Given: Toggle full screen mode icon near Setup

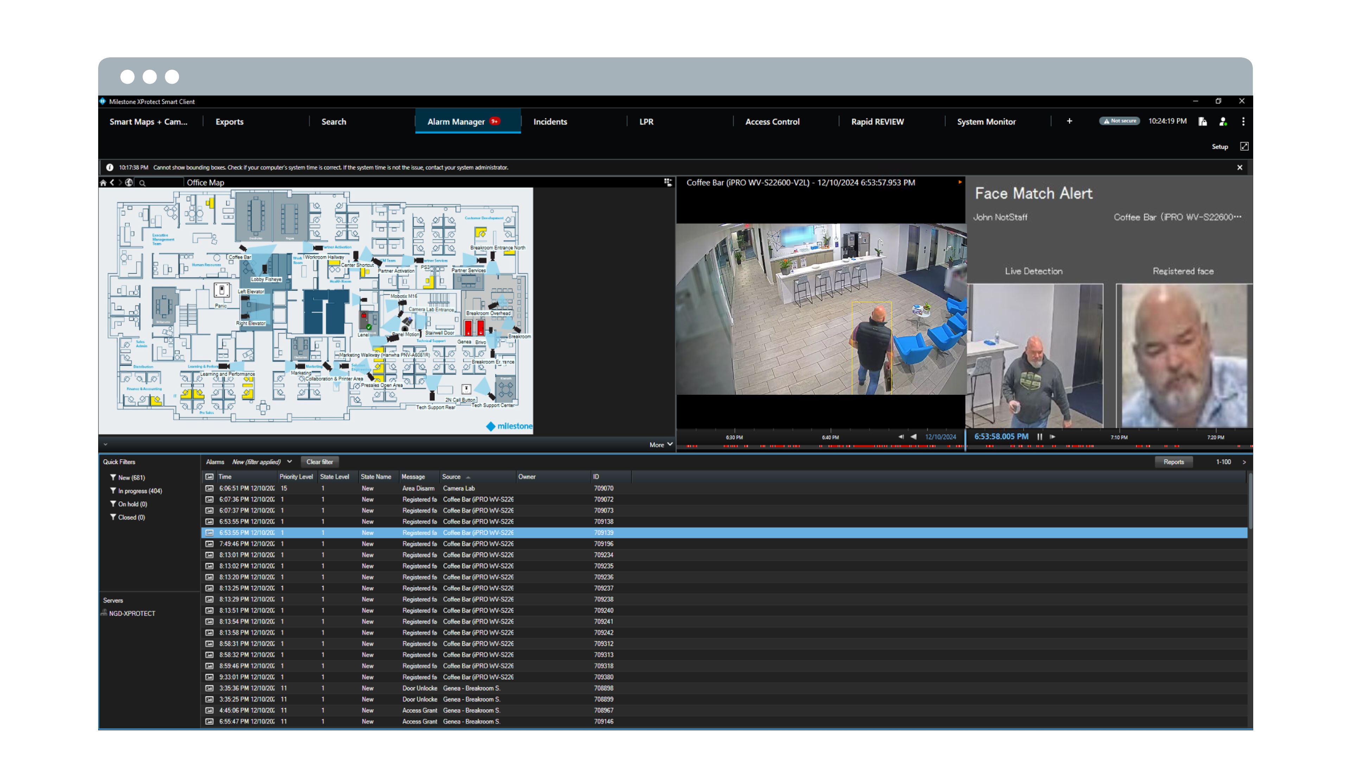Looking at the screenshot, I should tap(1244, 146).
